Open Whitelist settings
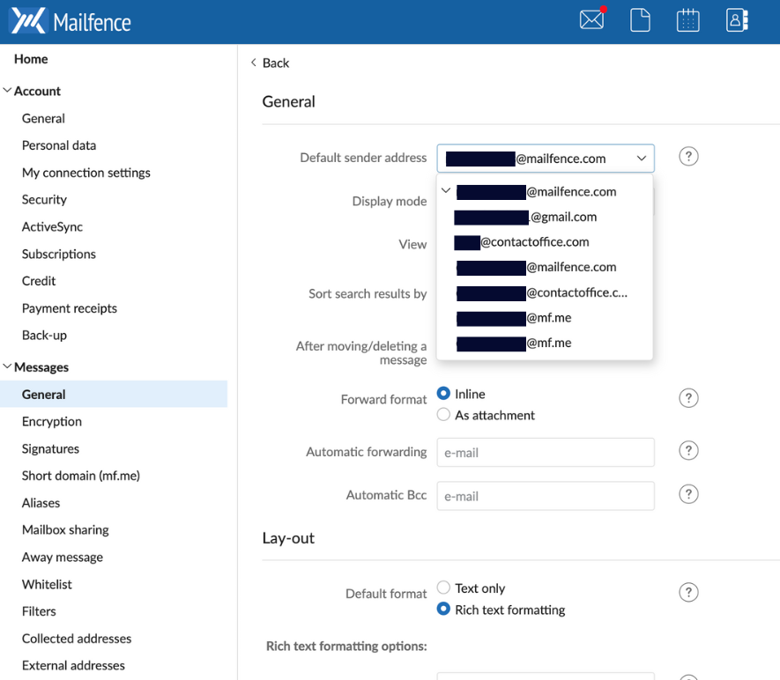Screen dimensions: 780x680 [47, 584]
